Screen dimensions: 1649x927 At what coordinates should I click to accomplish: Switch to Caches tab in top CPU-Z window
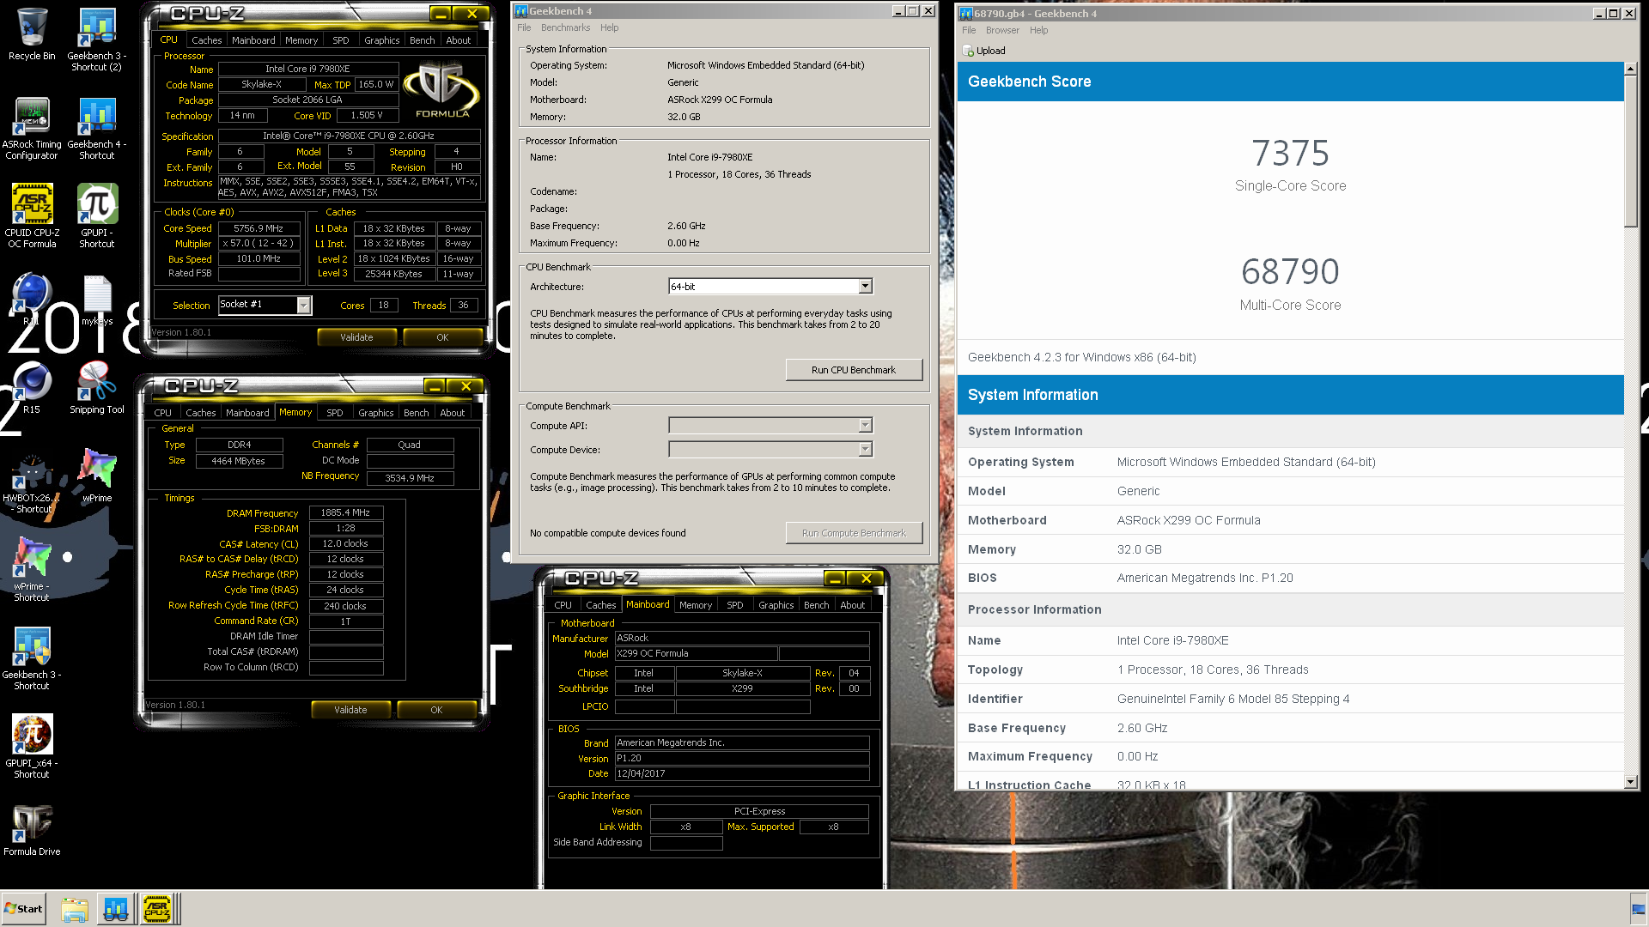click(x=206, y=40)
